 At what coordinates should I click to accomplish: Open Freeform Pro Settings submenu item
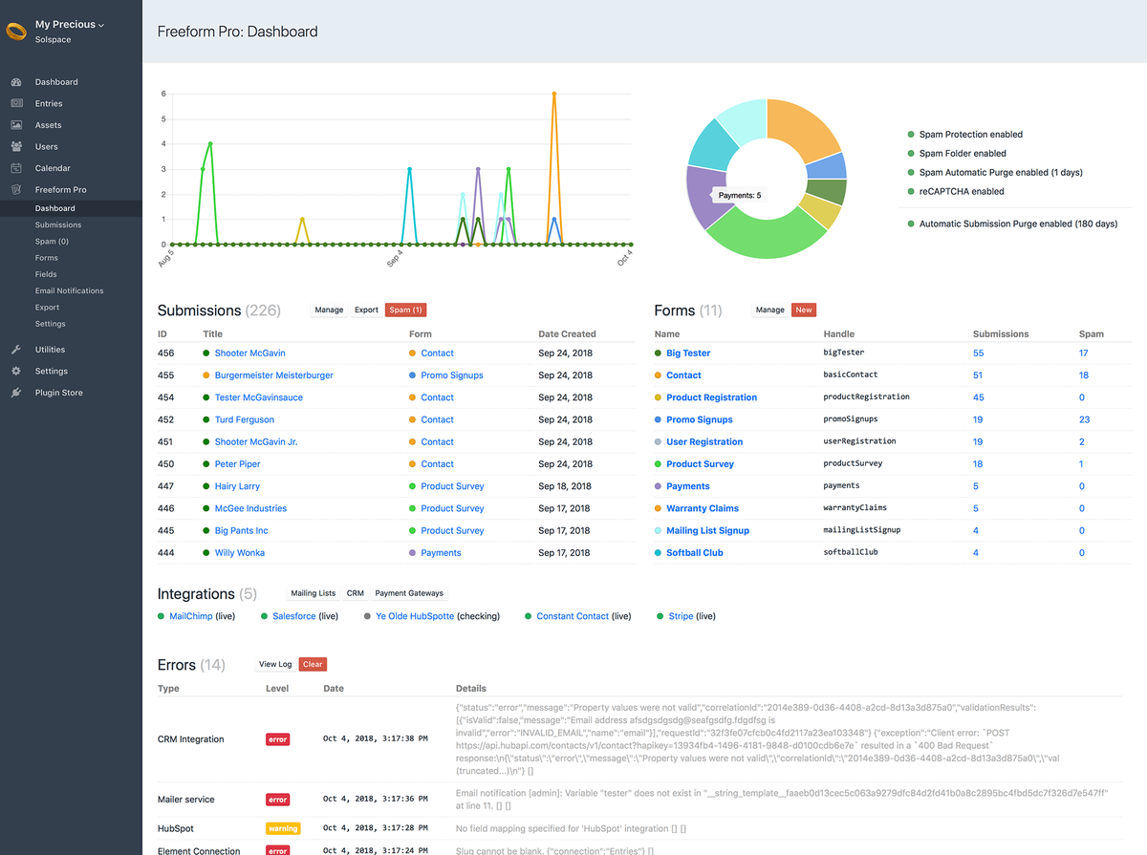51,324
